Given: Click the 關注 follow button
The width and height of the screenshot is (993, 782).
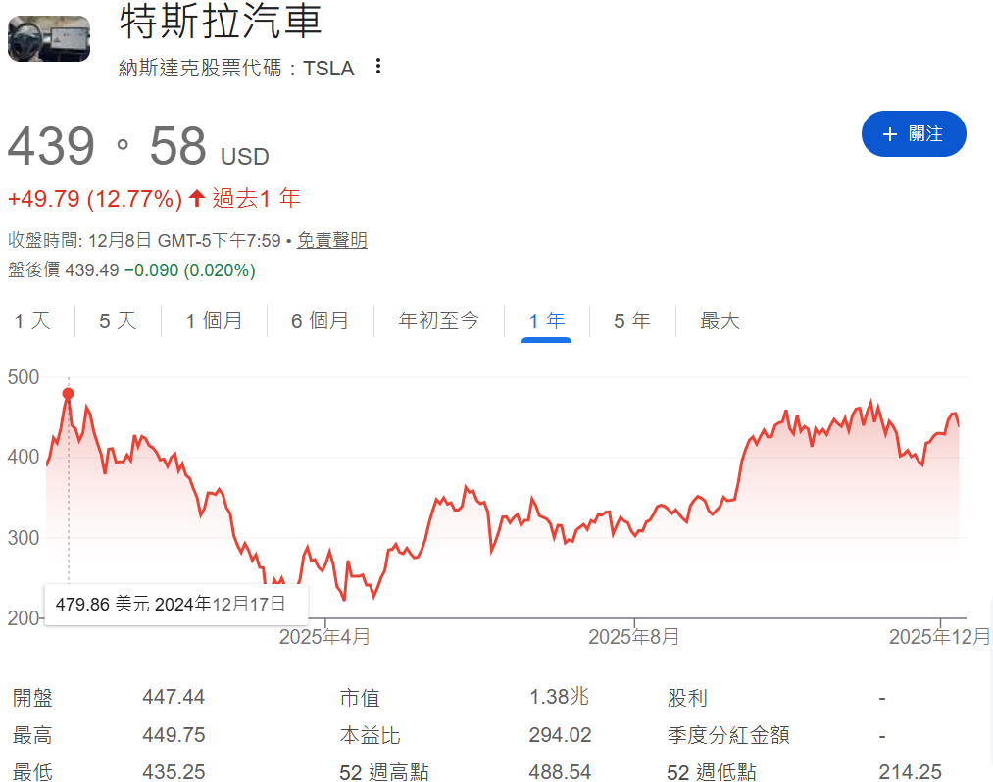Looking at the screenshot, I should point(914,134).
